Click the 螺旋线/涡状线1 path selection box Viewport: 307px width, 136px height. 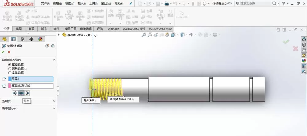point(32,86)
